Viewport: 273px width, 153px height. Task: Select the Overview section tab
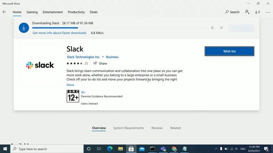coord(99,128)
